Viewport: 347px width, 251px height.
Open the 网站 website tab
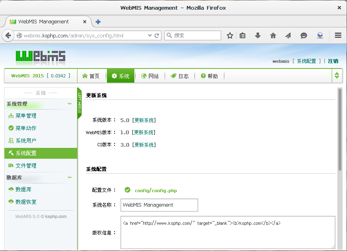(150, 76)
